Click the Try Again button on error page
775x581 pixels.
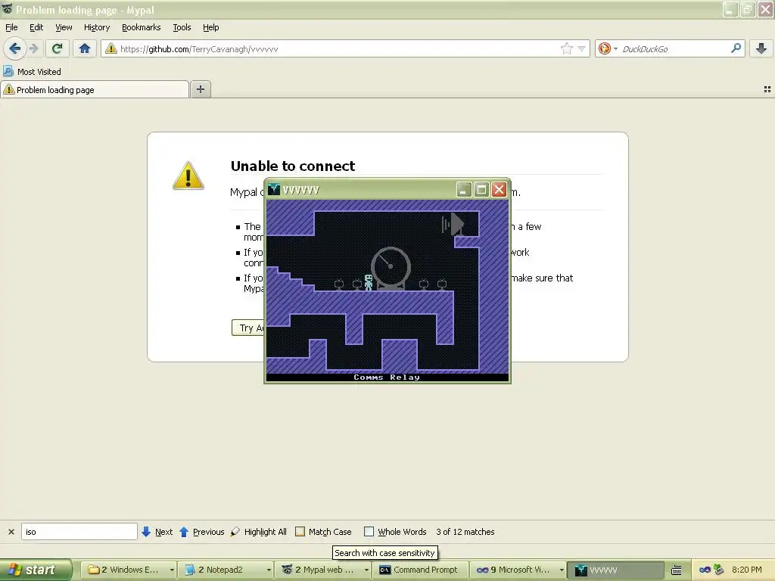pos(248,328)
